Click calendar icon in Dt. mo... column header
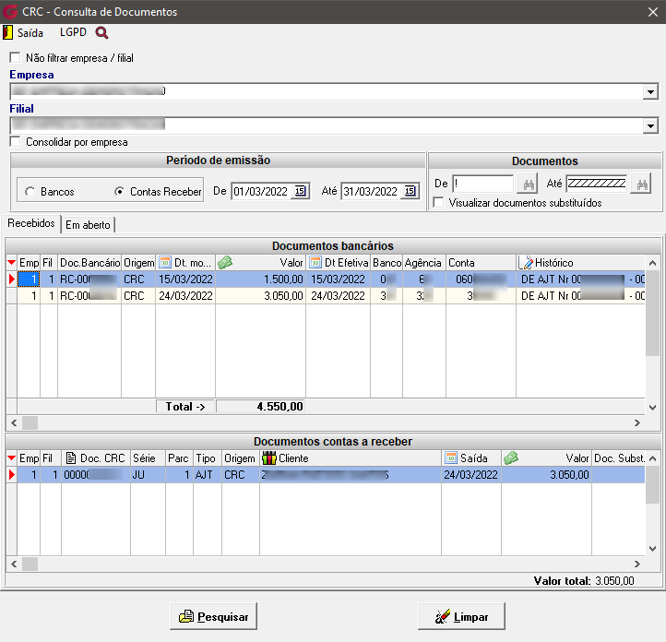This screenshot has width=666, height=642. (165, 262)
